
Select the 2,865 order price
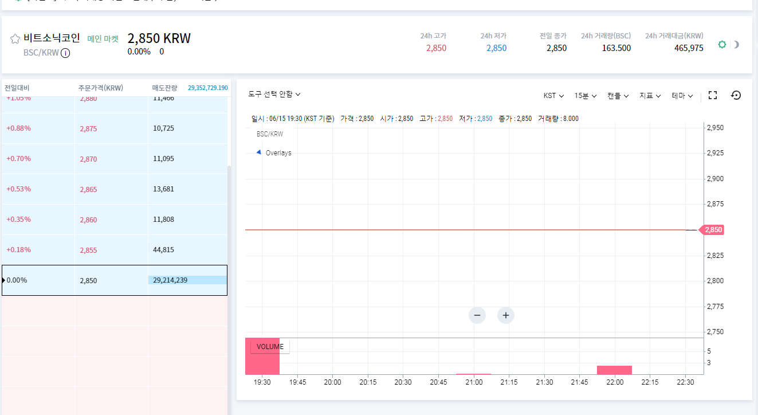click(88, 189)
